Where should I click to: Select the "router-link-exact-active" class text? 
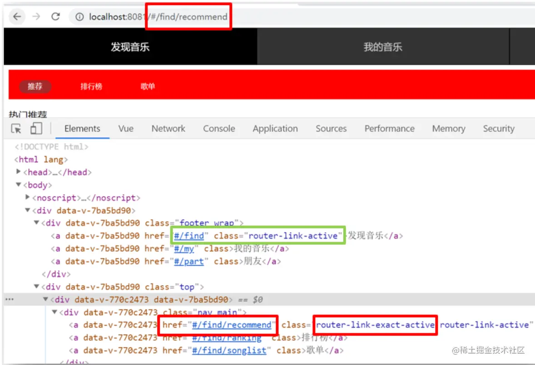click(375, 325)
